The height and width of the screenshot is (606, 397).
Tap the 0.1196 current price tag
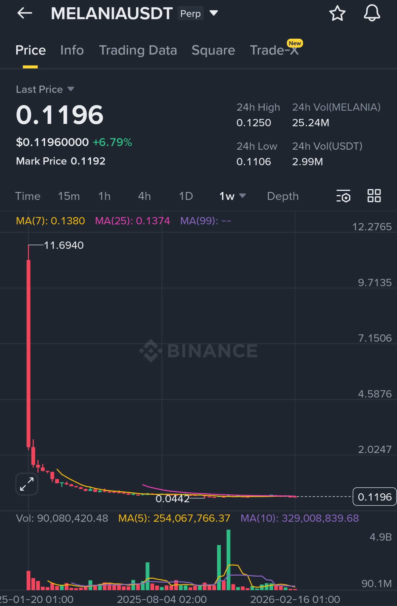(375, 497)
